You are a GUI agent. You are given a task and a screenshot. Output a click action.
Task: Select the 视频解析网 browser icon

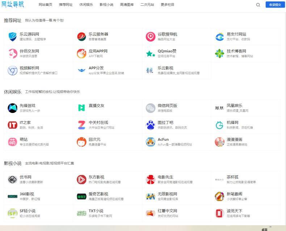(x=13, y=70)
